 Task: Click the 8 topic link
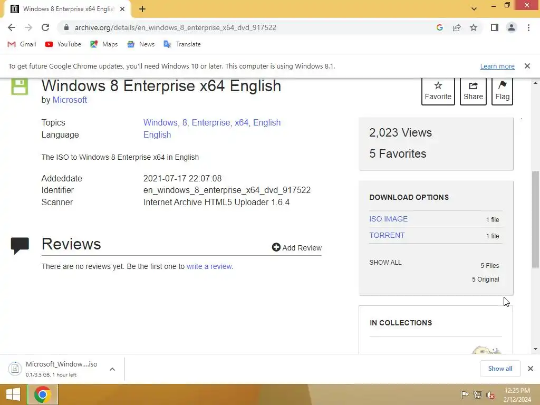(186, 122)
